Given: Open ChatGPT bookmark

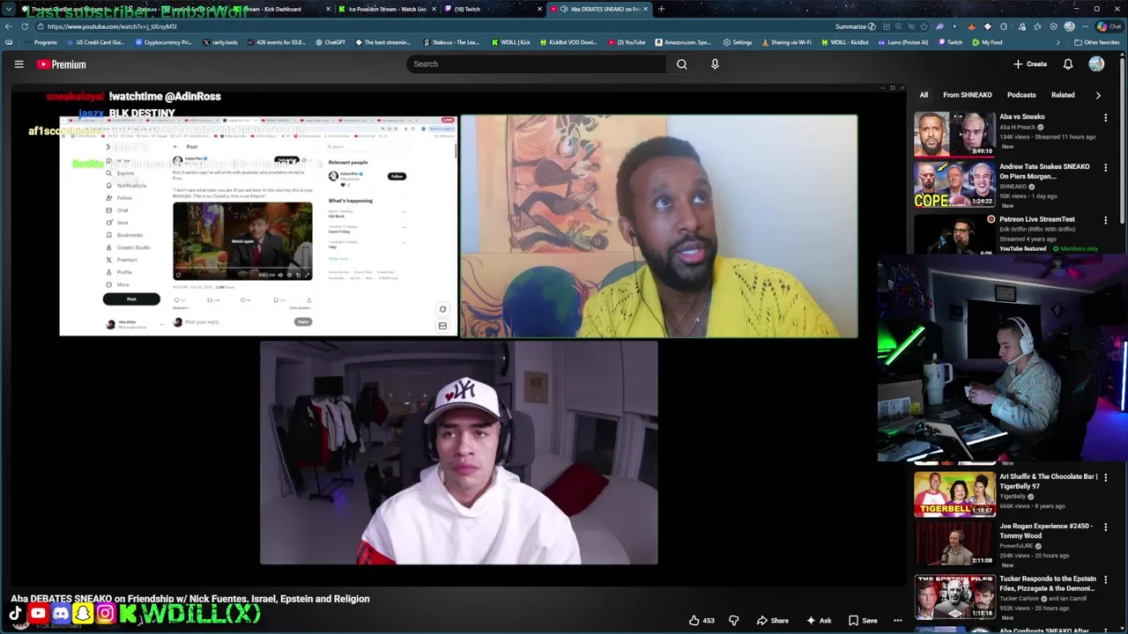Looking at the screenshot, I should coord(330,42).
